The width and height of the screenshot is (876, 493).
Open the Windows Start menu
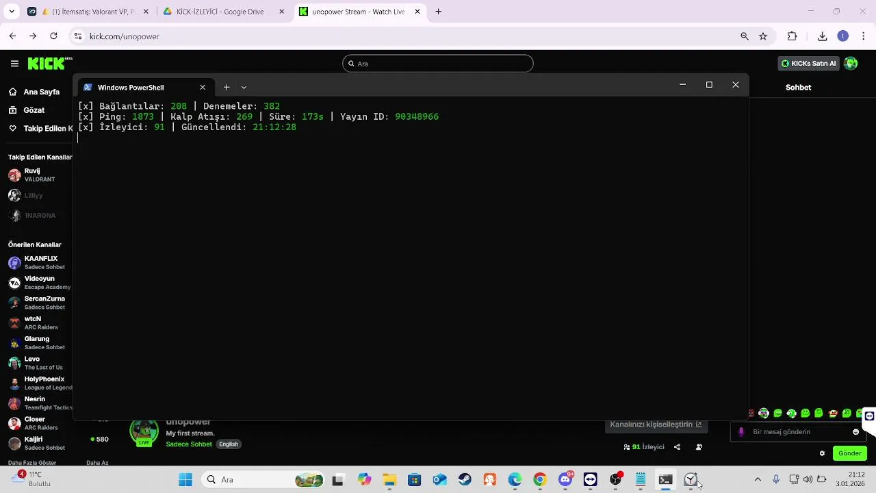point(185,480)
